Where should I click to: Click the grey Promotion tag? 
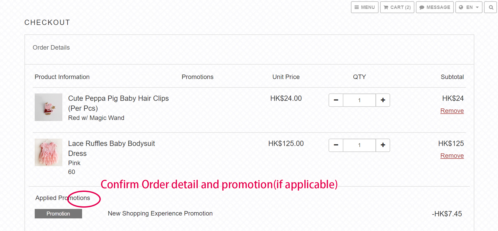pos(58,214)
